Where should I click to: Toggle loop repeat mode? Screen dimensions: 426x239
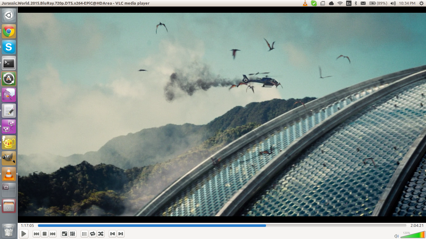pos(93,234)
